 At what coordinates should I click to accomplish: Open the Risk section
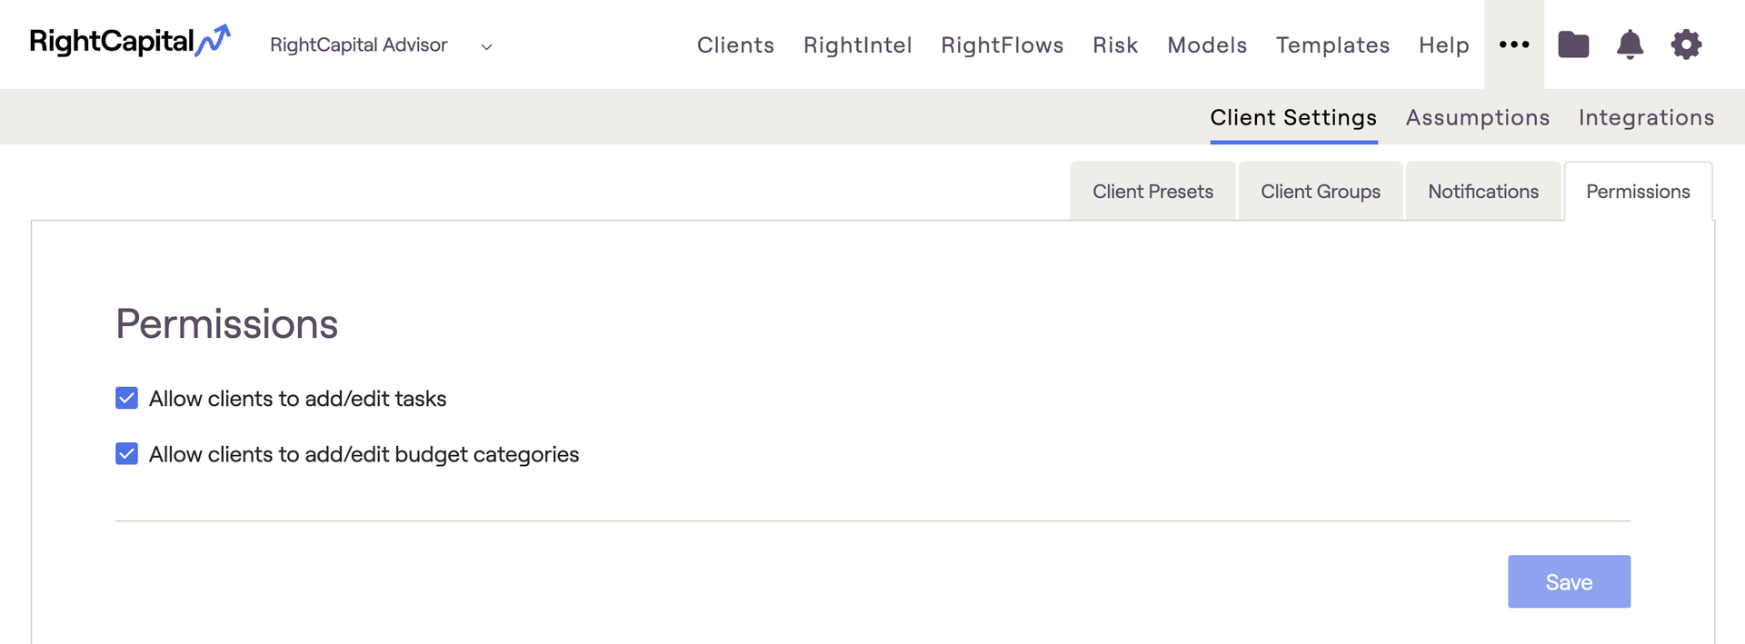click(1115, 45)
